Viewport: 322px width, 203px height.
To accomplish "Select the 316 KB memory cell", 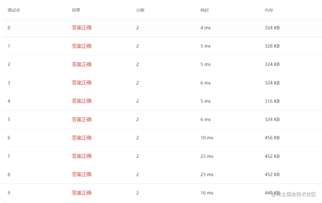I will pyautogui.click(x=272, y=101).
